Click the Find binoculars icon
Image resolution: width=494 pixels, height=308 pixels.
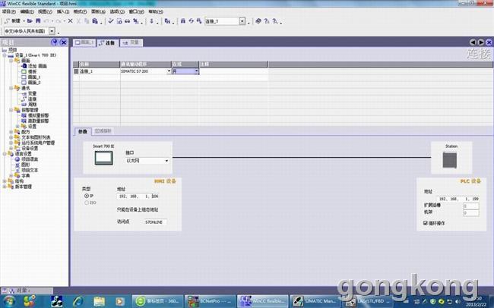pos(182,21)
